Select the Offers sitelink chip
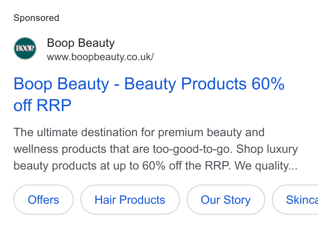The image size is (318, 228). [x=44, y=200]
